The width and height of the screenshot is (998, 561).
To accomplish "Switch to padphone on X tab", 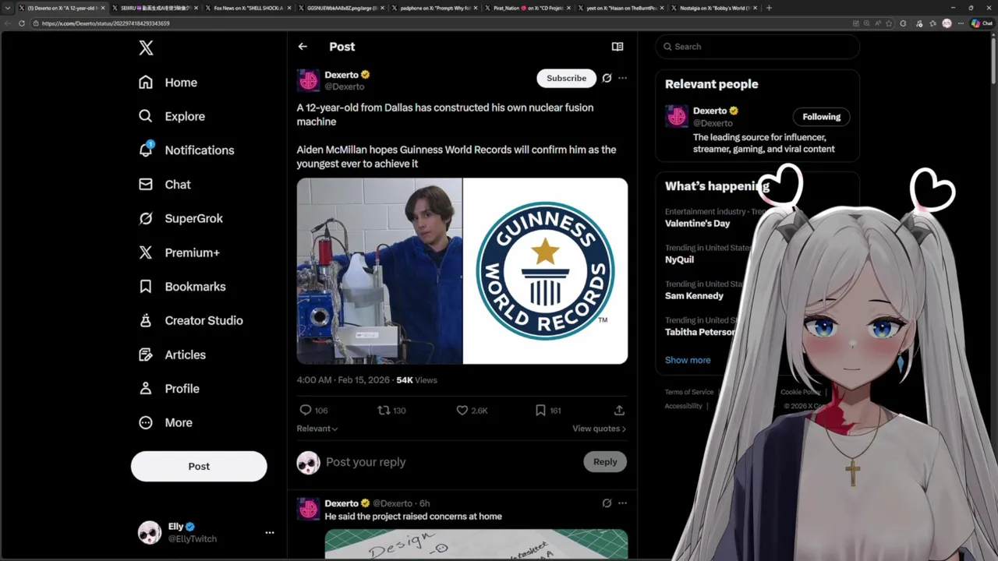I will click(435, 8).
